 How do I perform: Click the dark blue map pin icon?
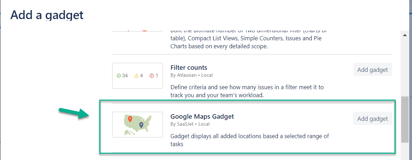click(141, 125)
